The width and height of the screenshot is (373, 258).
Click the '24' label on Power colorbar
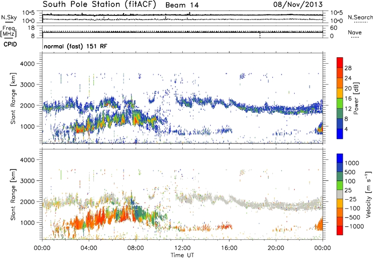pyautogui.click(x=348, y=78)
